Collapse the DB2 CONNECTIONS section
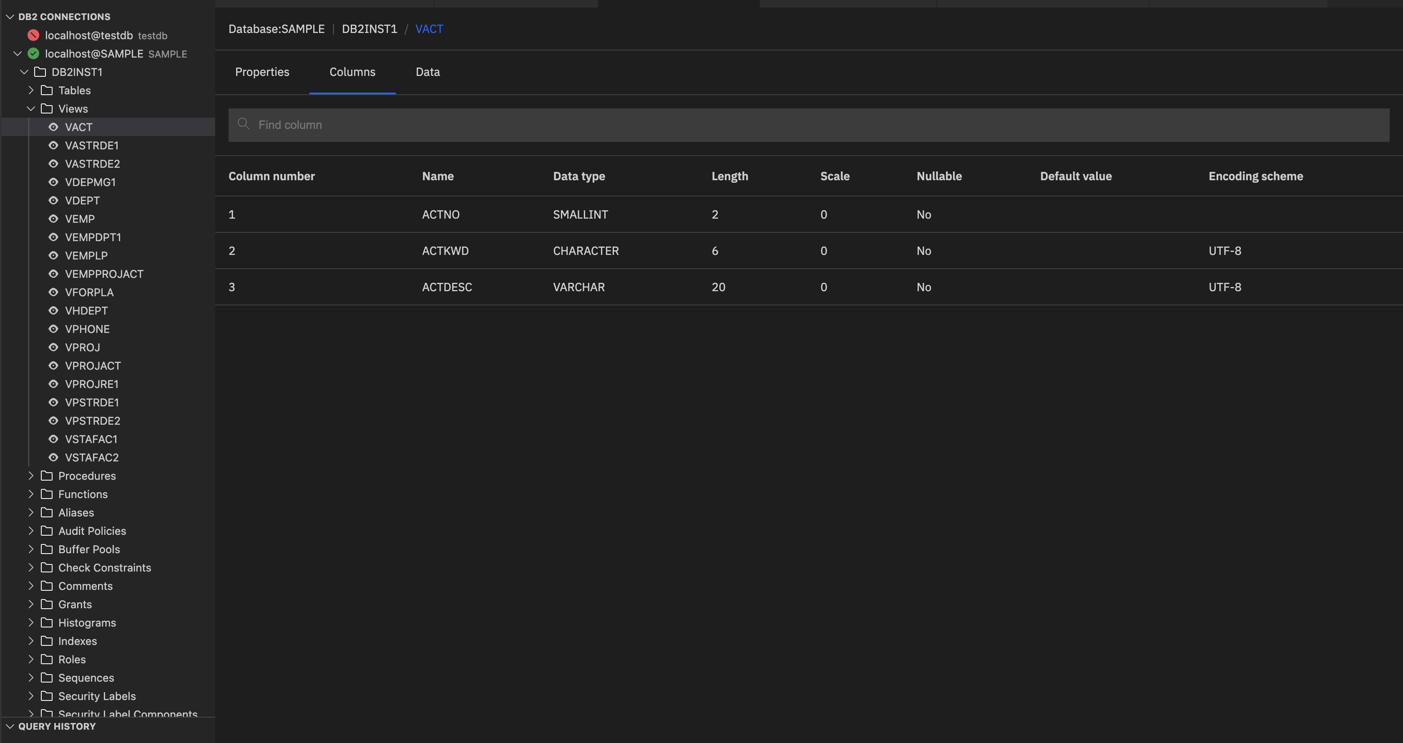Image resolution: width=1403 pixels, height=743 pixels. tap(10, 17)
